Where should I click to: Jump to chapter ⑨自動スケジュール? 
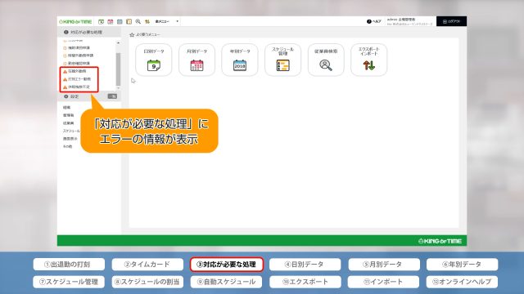coord(226,282)
